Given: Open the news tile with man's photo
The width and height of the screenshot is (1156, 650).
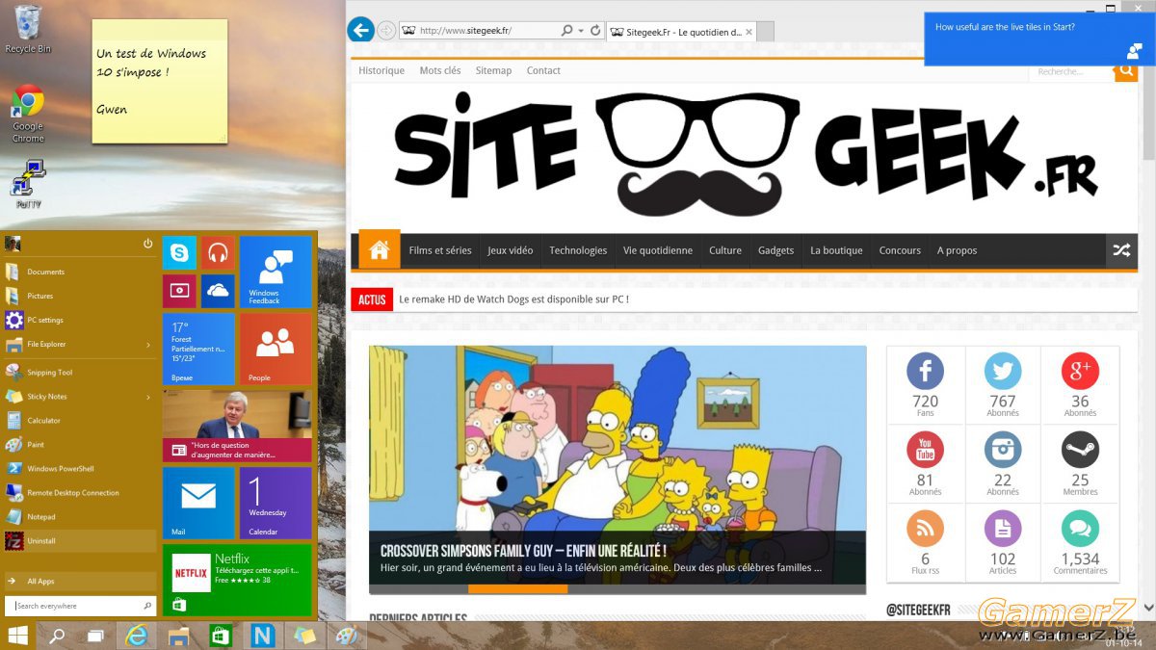Looking at the screenshot, I should click(237, 426).
